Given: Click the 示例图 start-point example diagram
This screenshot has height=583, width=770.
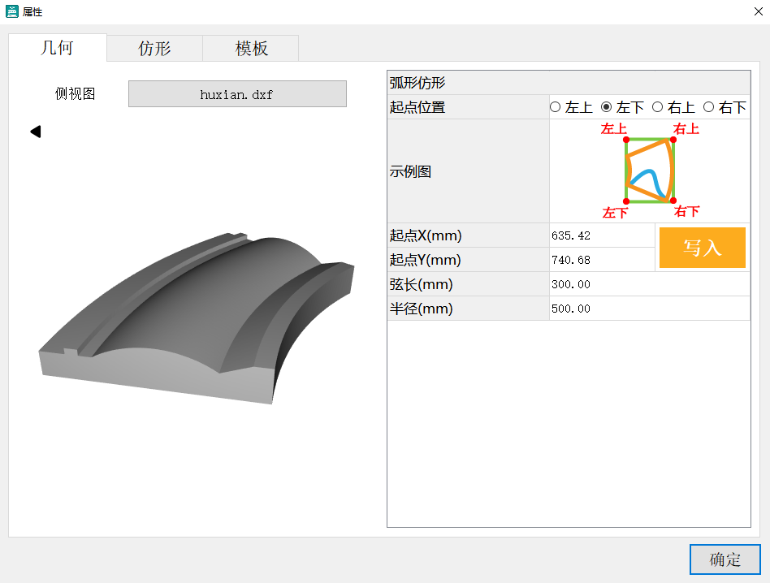Looking at the screenshot, I should (x=648, y=171).
